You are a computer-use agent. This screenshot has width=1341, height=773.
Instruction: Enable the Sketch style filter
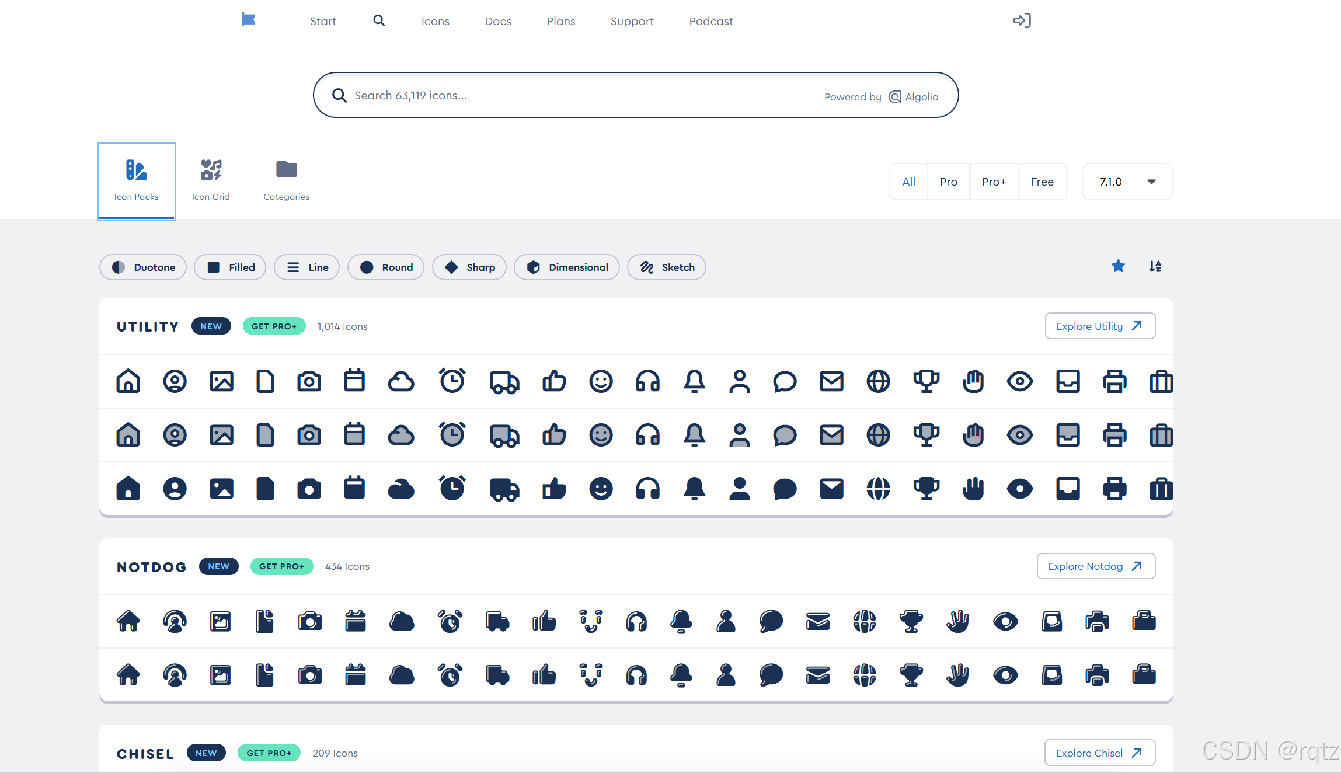pos(667,267)
